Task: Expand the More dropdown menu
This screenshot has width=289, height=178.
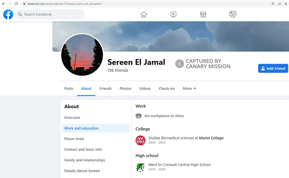Action: 189,88
